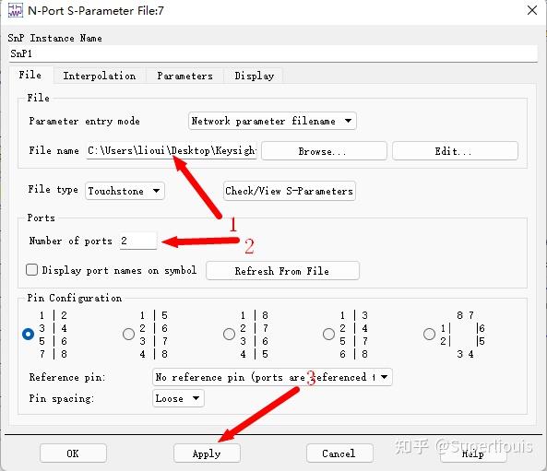Open the Reference pin dropdown
This screenshot has height=471, width=547.
point(272,377)
